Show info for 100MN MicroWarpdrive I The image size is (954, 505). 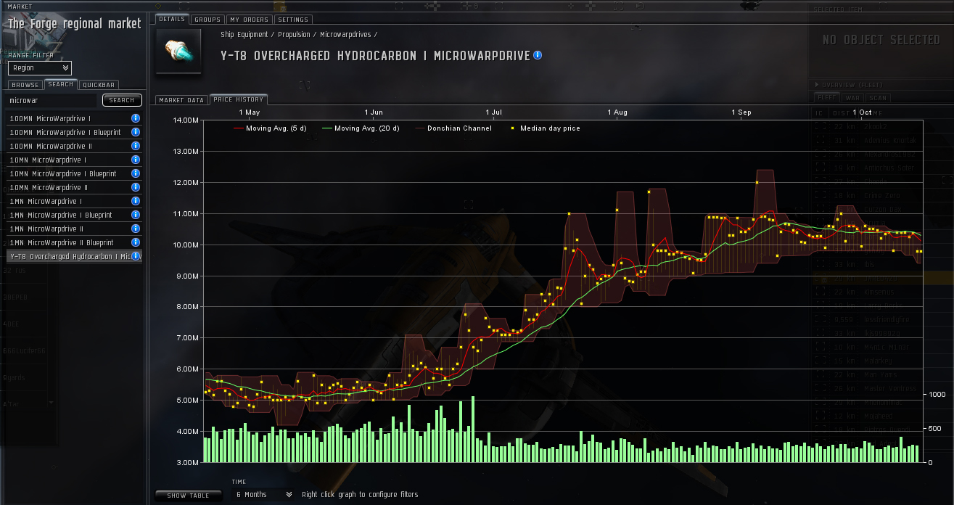[x=136, y=118]
